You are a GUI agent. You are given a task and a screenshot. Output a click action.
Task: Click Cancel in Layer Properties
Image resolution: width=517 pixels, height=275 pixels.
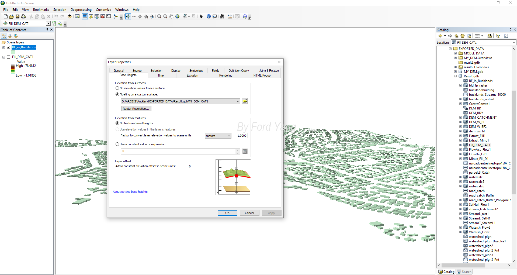pos(249,213)
